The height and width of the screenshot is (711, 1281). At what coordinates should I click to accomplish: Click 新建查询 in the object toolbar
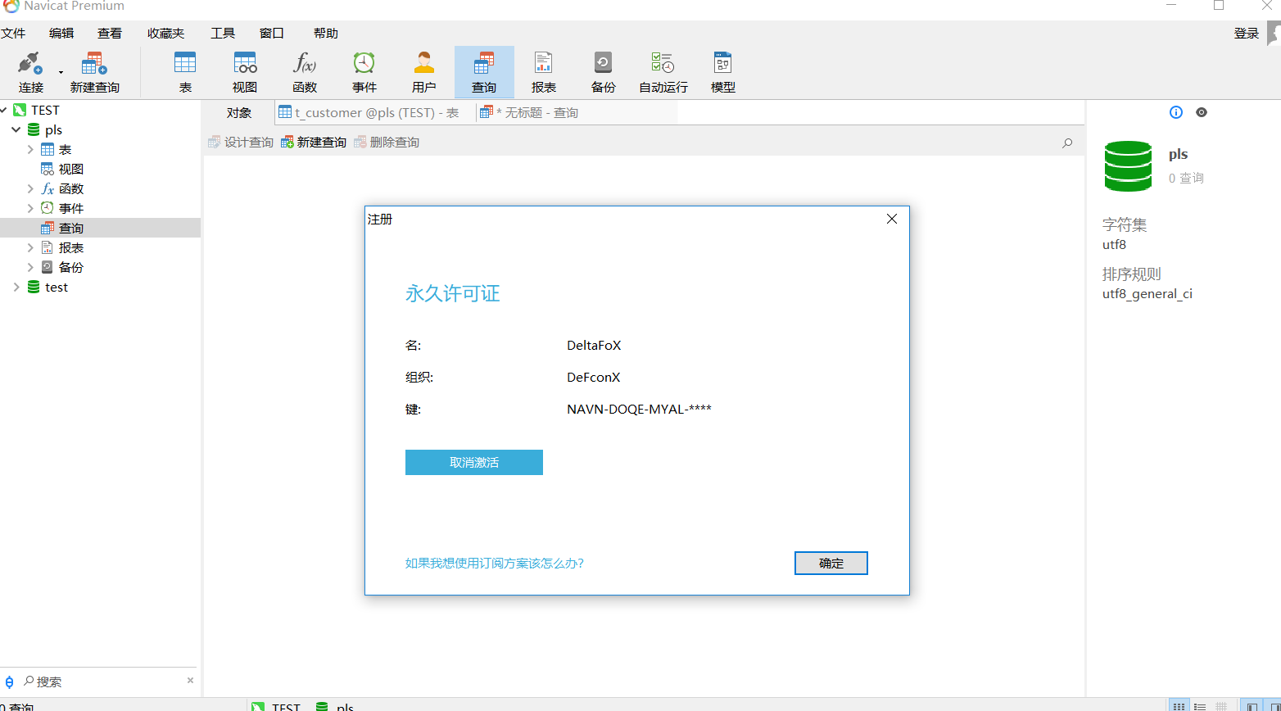314,143
